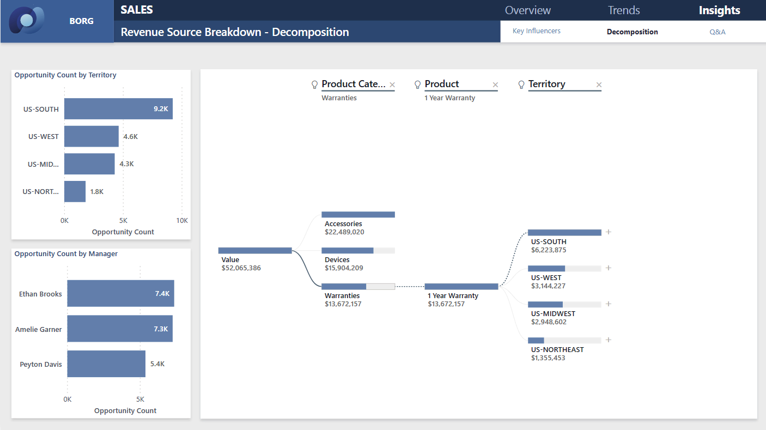Select the 4.3K bar in territory chart
The width and height of the screenshot is (766, 430).
(89, 164)
